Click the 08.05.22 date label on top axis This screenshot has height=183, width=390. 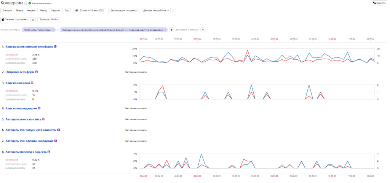[x=197, y=39]
